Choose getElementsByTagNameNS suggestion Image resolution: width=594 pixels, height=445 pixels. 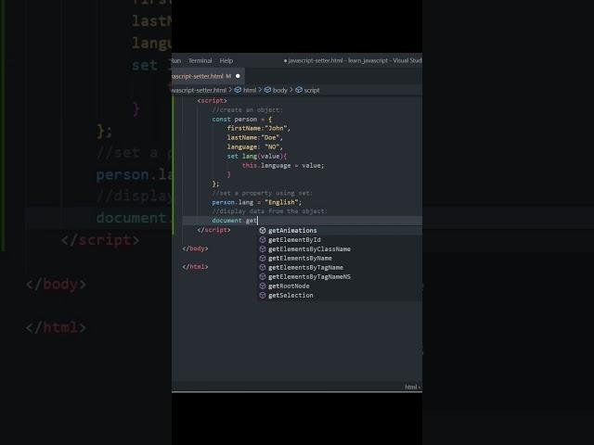[340, 276]
